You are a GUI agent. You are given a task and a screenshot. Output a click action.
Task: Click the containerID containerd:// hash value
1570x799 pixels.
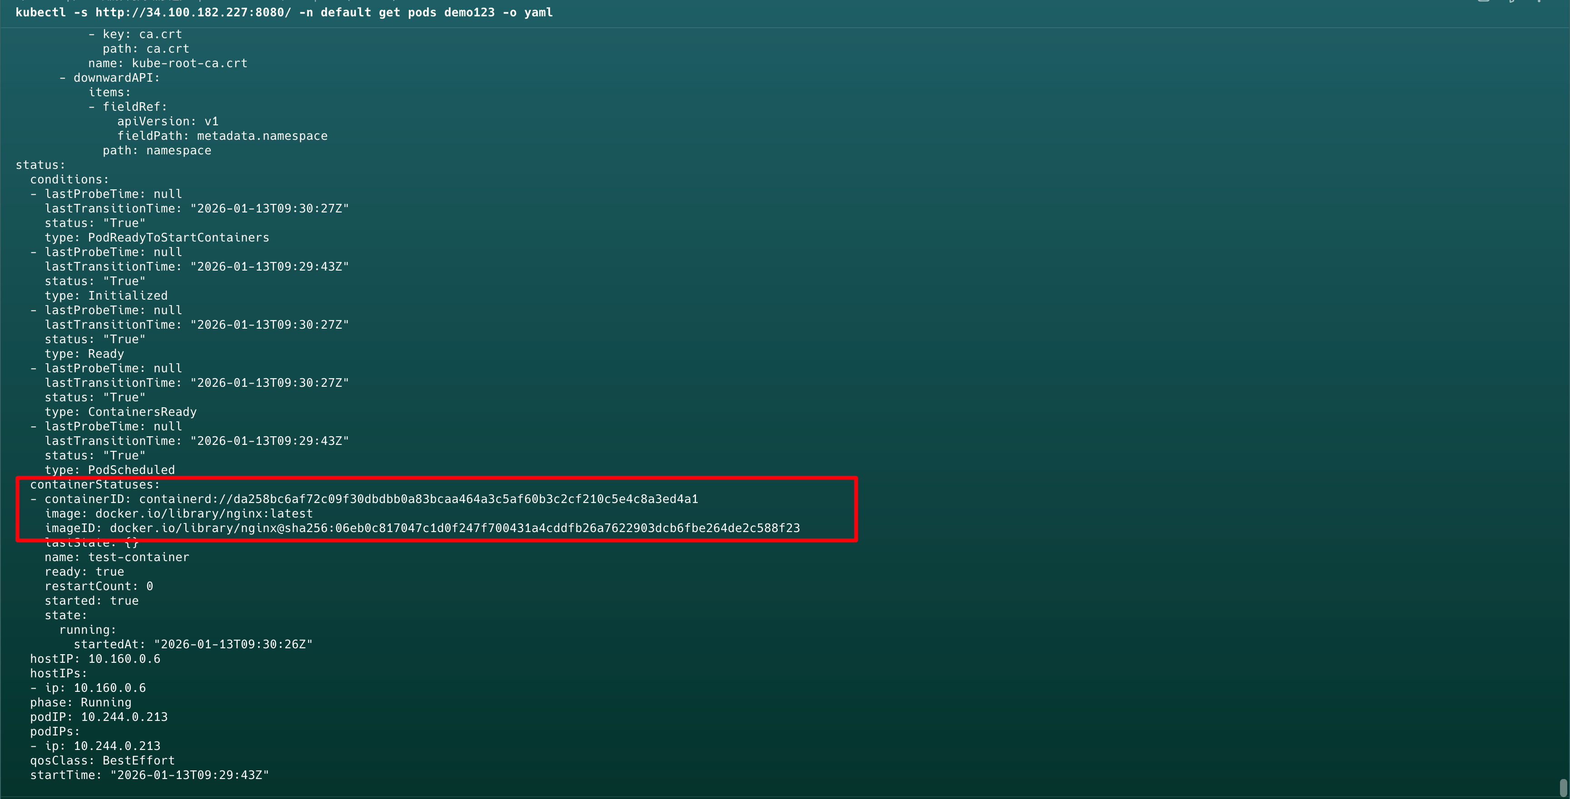point(418,499)
